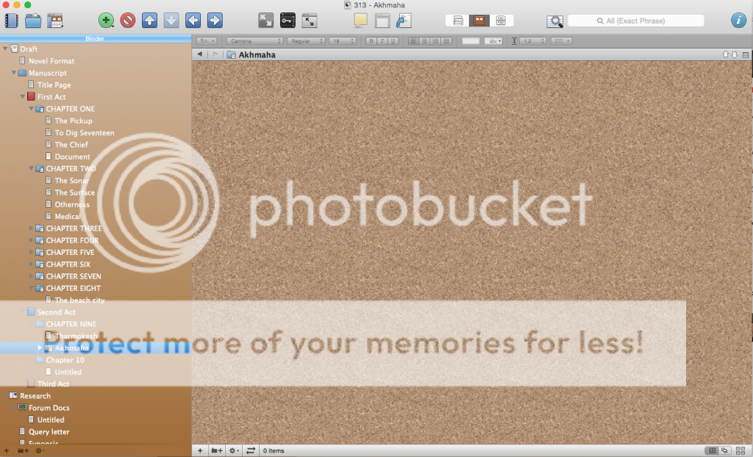Select Title Page document

[54, 85]
